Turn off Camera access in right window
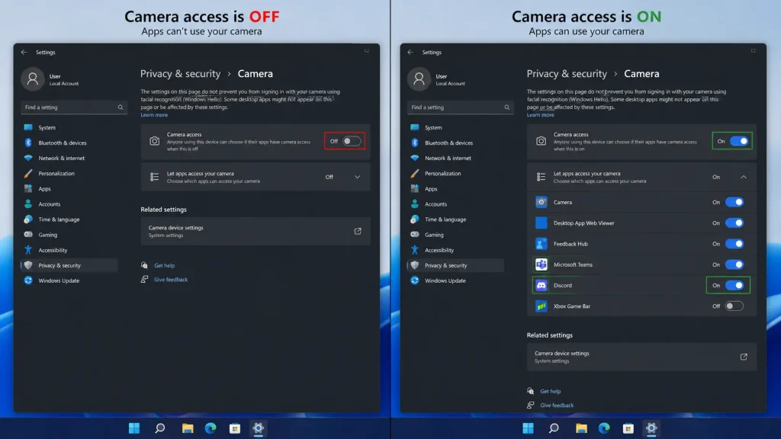The image size is (781, 439). click(x=738, y=141)
